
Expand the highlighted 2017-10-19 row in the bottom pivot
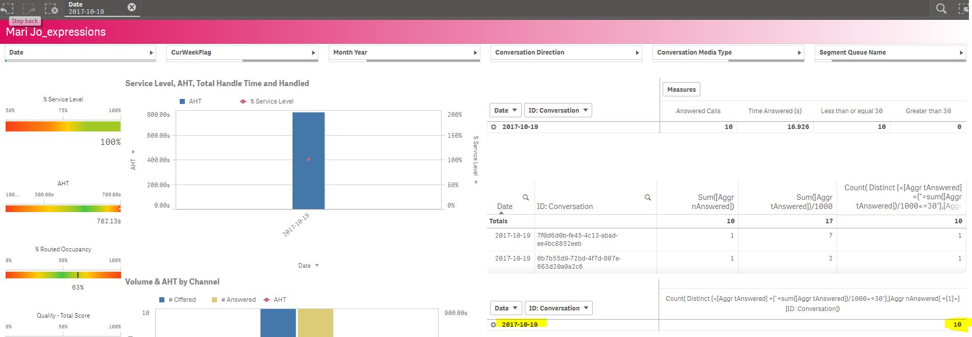pos(493,324)
